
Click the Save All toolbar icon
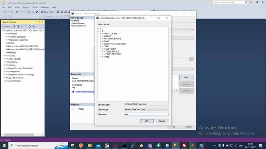(37, 12)
